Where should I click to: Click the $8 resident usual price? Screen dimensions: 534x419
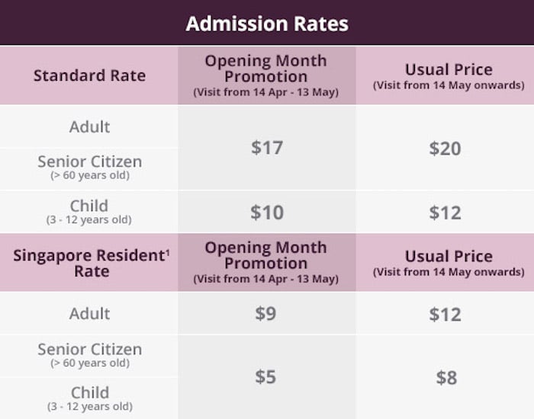[446, 378]
